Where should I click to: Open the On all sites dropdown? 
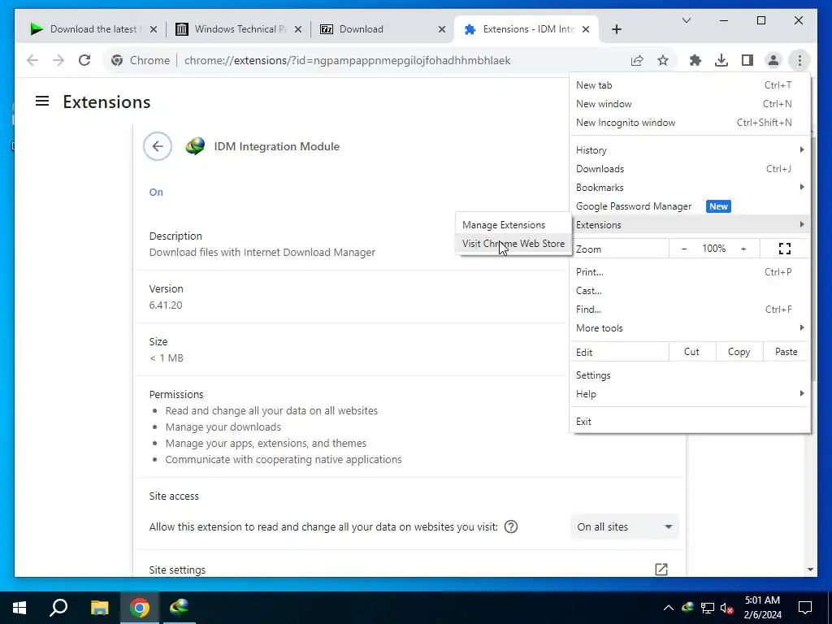point(625,526)
